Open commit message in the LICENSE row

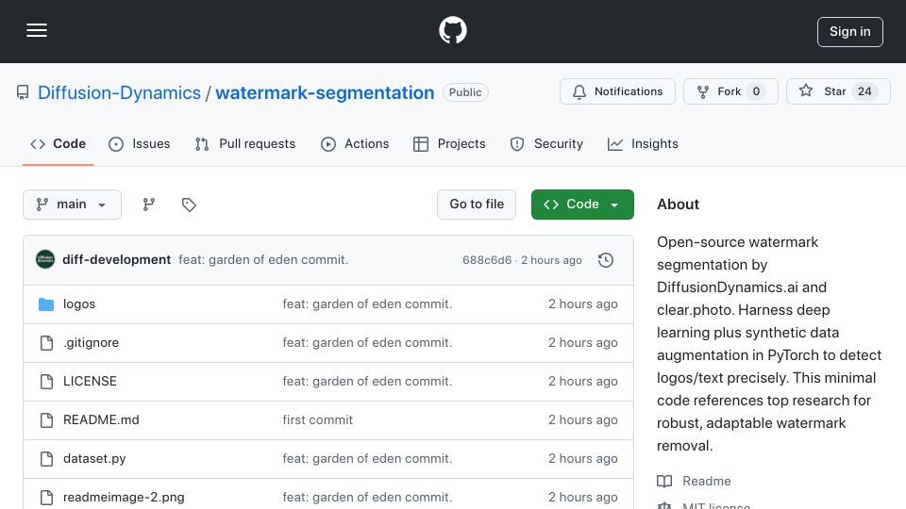(x=367, y=382)
